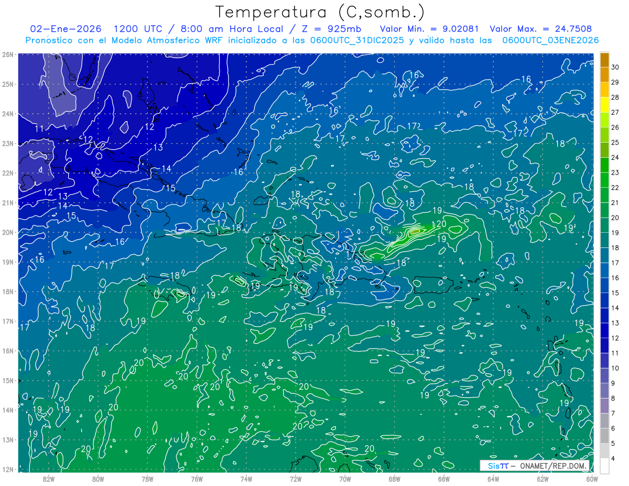Click the '82W' longitude axis label
Viewport: 629px width, 486px height.
(x=49, y=479)
